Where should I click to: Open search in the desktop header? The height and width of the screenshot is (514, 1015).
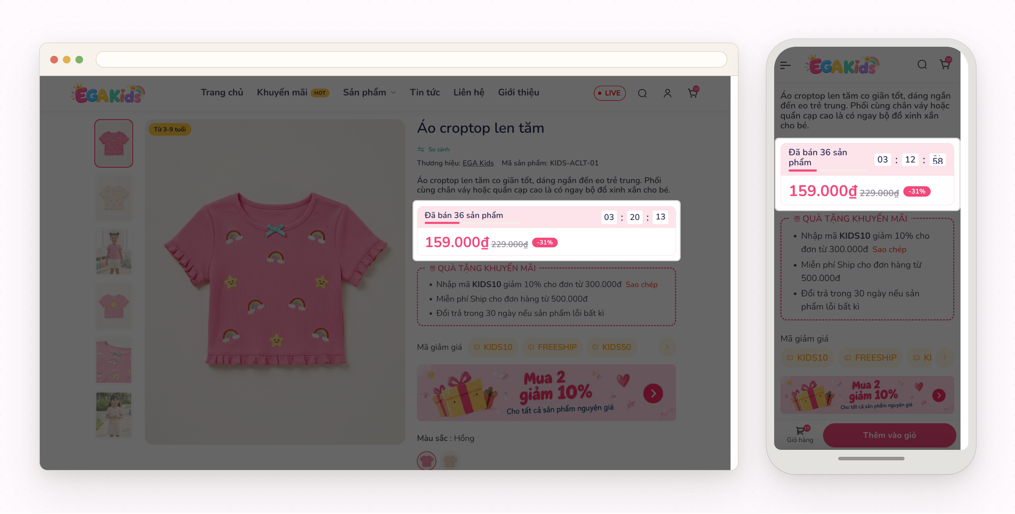click(x=642, y=93)
